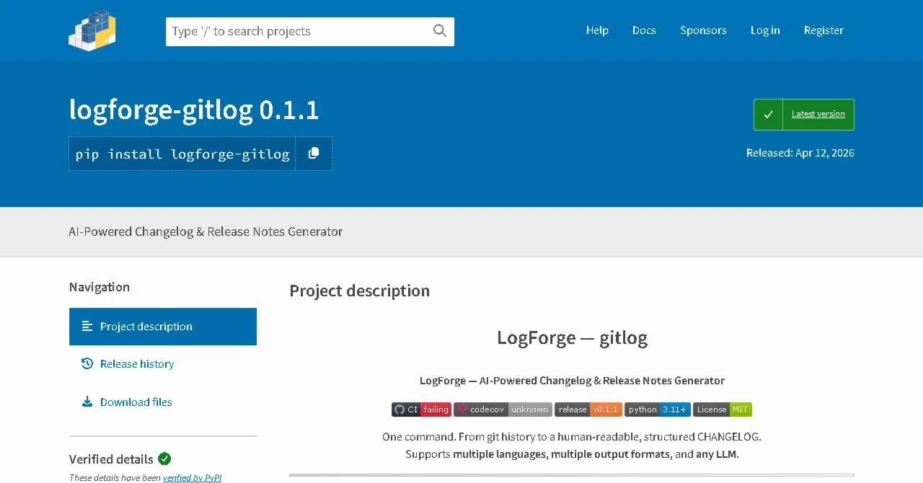Open the python 3.11+ badge
923x483 pixels.
pos(658,409)
